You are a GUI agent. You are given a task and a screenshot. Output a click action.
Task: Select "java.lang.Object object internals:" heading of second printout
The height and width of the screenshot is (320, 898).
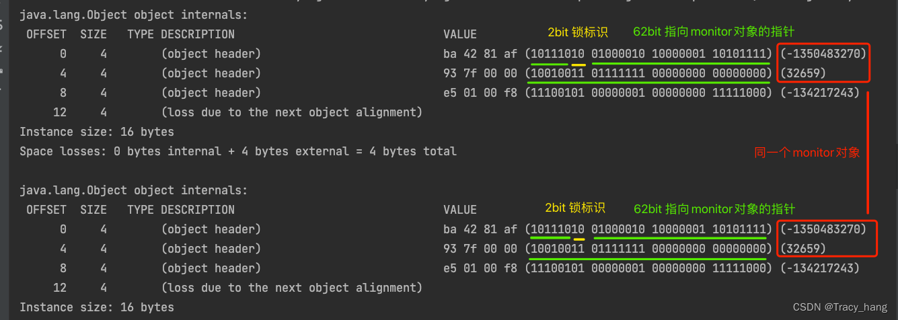(134, 190)
